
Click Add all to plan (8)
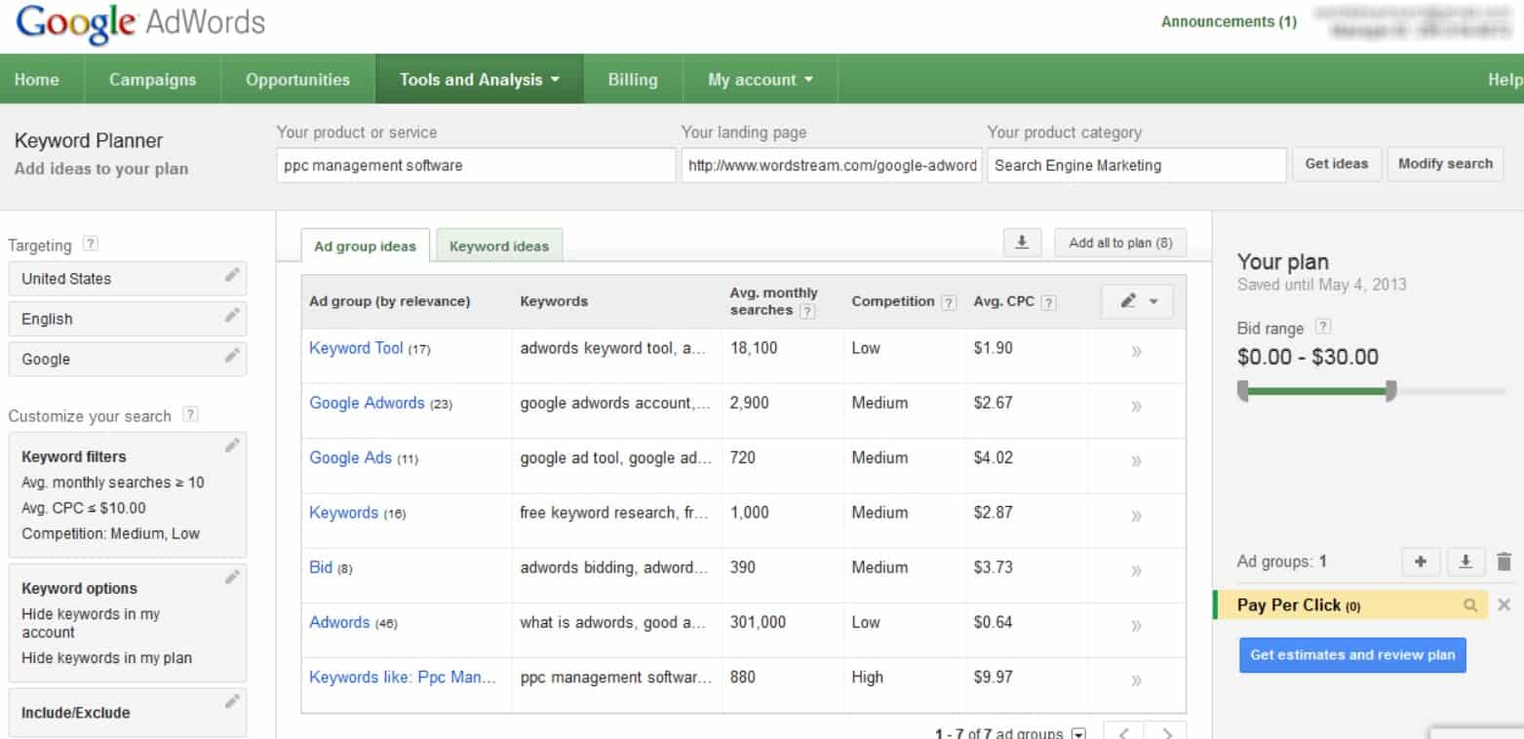tap(1120, 243)
